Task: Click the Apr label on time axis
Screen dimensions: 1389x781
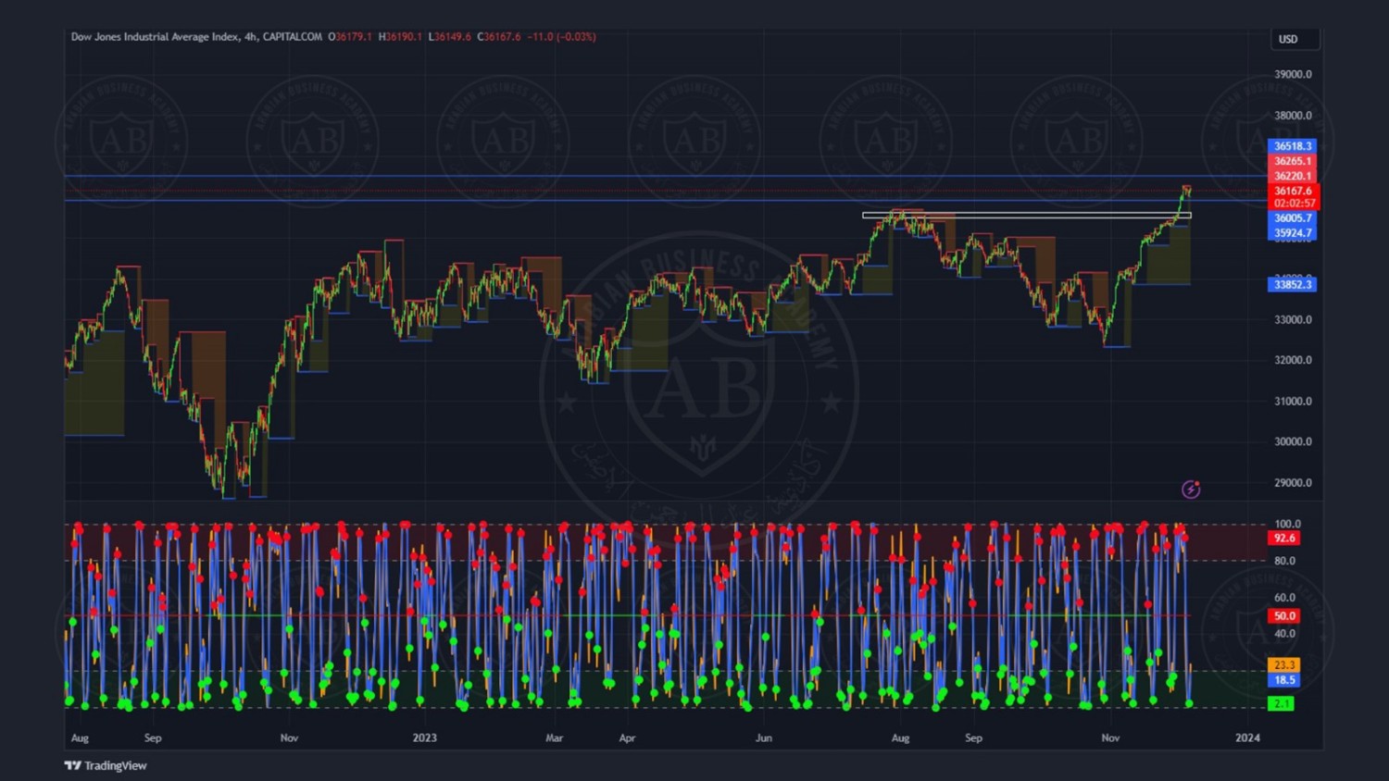Action: (627, 738)
